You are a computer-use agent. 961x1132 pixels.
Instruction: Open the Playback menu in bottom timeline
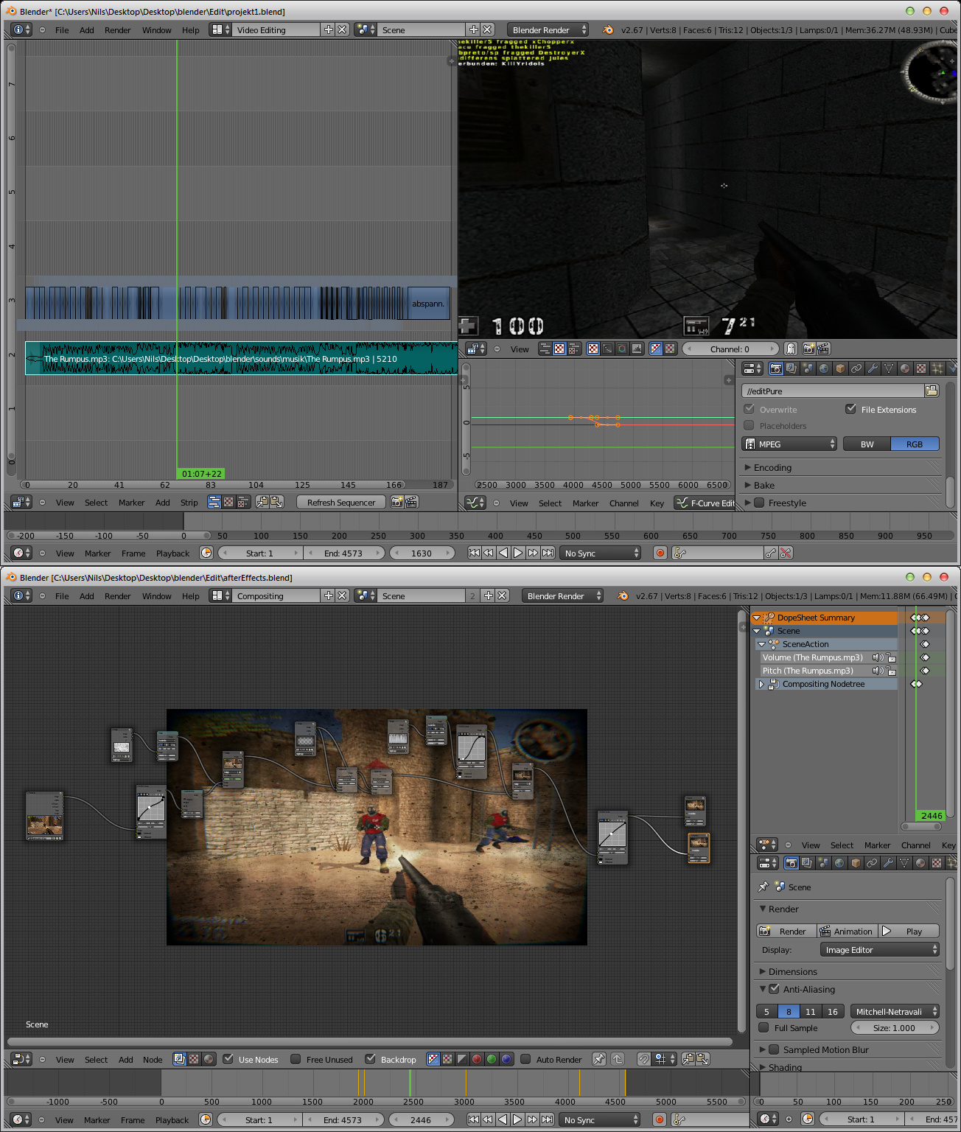click(x=172, y=1120)
